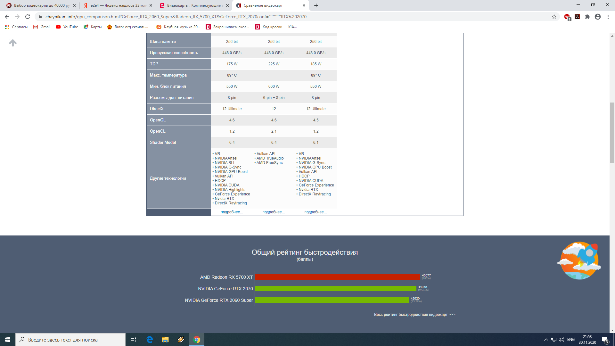Click the 600 W power supply cell
615x346 pixels.
[x=274, y=86]
